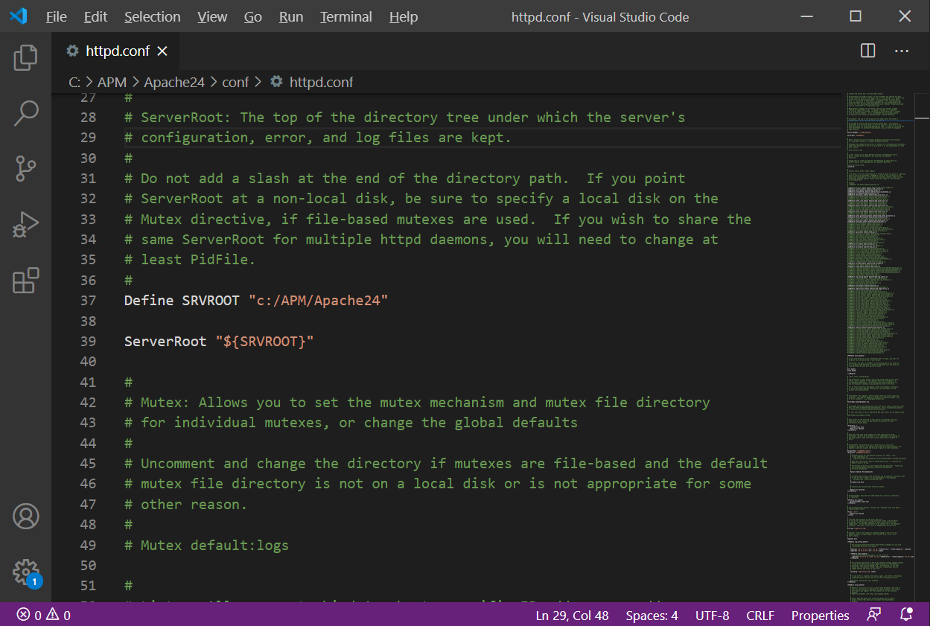Click the gear icon on httpd.conf tab
This screenshot has width=930, height=626.
point(72,51)
